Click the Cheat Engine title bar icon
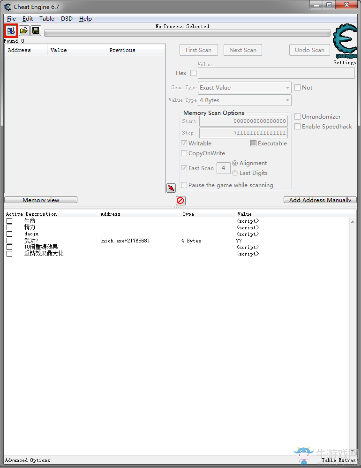The width and height of the screenshot is (361, 468). 8,7
